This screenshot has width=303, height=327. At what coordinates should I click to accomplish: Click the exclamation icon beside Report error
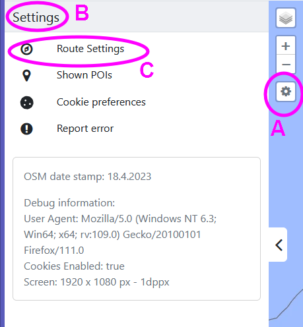pos(26,129)
